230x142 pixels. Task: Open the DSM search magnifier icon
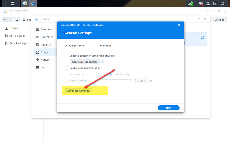223,3
